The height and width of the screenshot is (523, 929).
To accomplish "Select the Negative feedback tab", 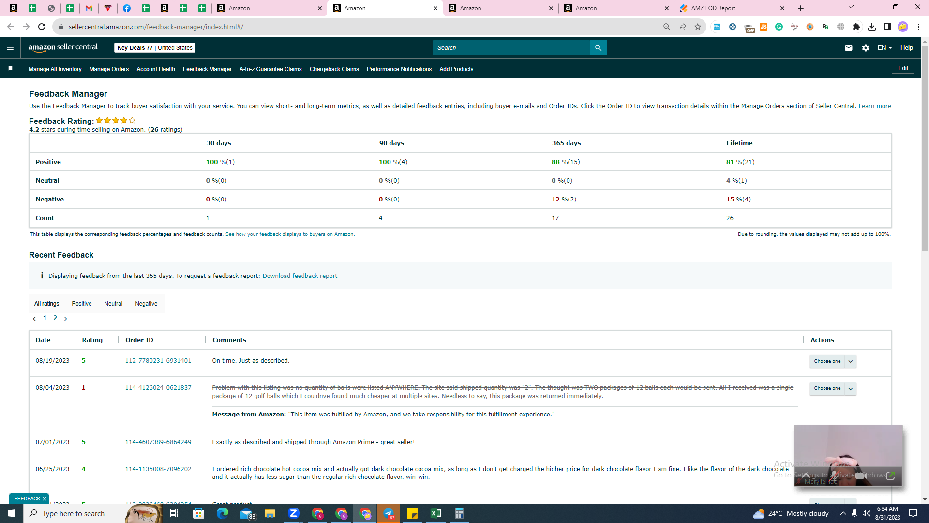I will (x=146, y=304).
